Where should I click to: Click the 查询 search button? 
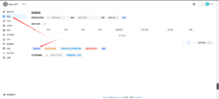coord(124,18)
